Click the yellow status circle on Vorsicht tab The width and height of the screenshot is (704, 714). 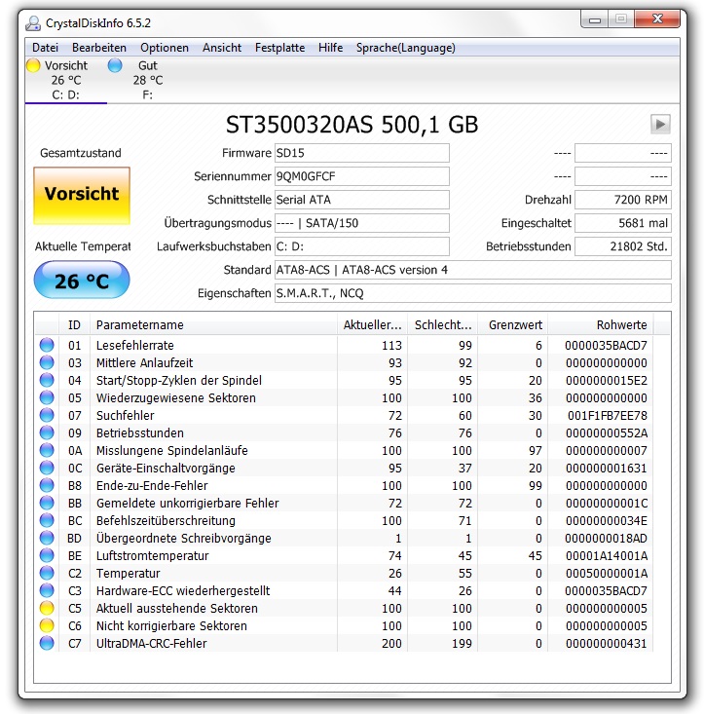click(x=33, y=65)
